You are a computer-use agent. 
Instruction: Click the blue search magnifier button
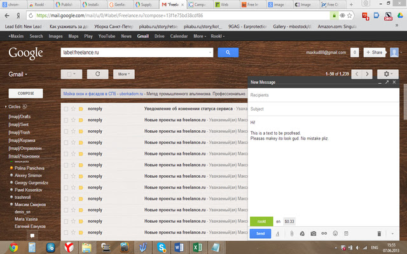point(228,52)
